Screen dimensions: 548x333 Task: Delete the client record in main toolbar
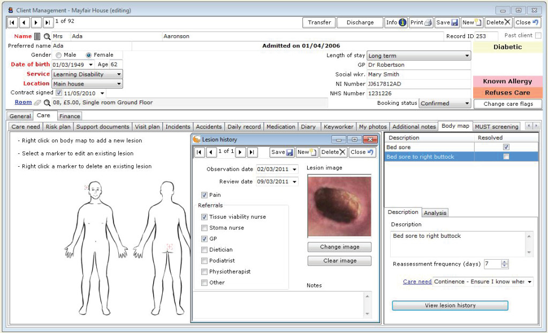coord(498,22)
